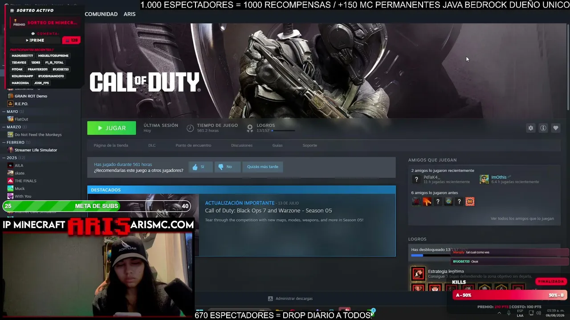The image size is (570, 320).
Task: Select With You in library list
Action: (23, 196)
